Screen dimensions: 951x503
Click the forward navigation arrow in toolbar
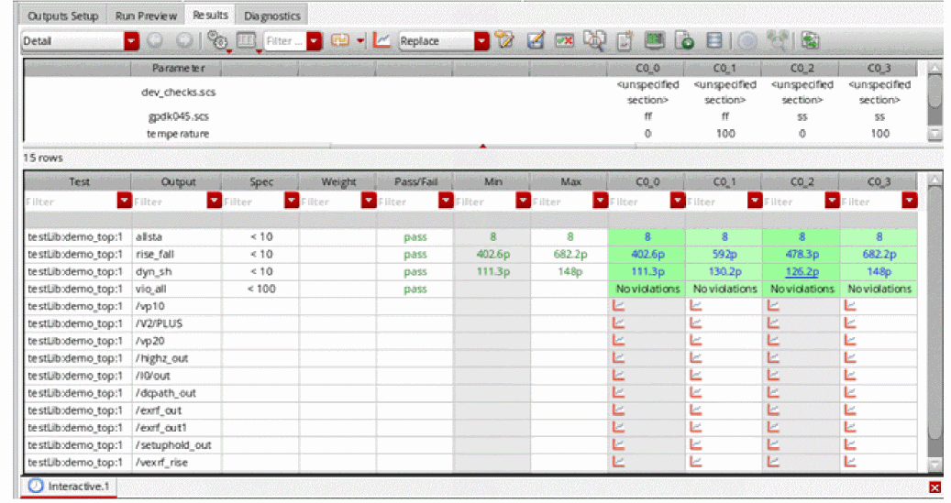(184, 40)
